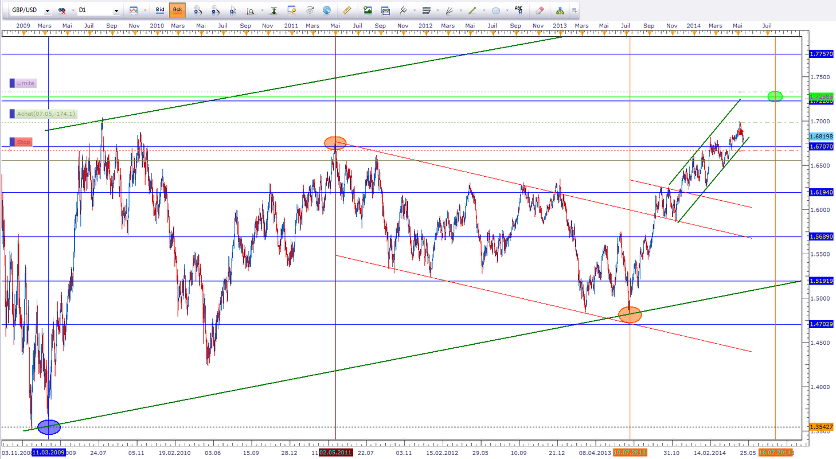
Task: Click the 16.07.2014 date marker
Action: coord(775,453)
